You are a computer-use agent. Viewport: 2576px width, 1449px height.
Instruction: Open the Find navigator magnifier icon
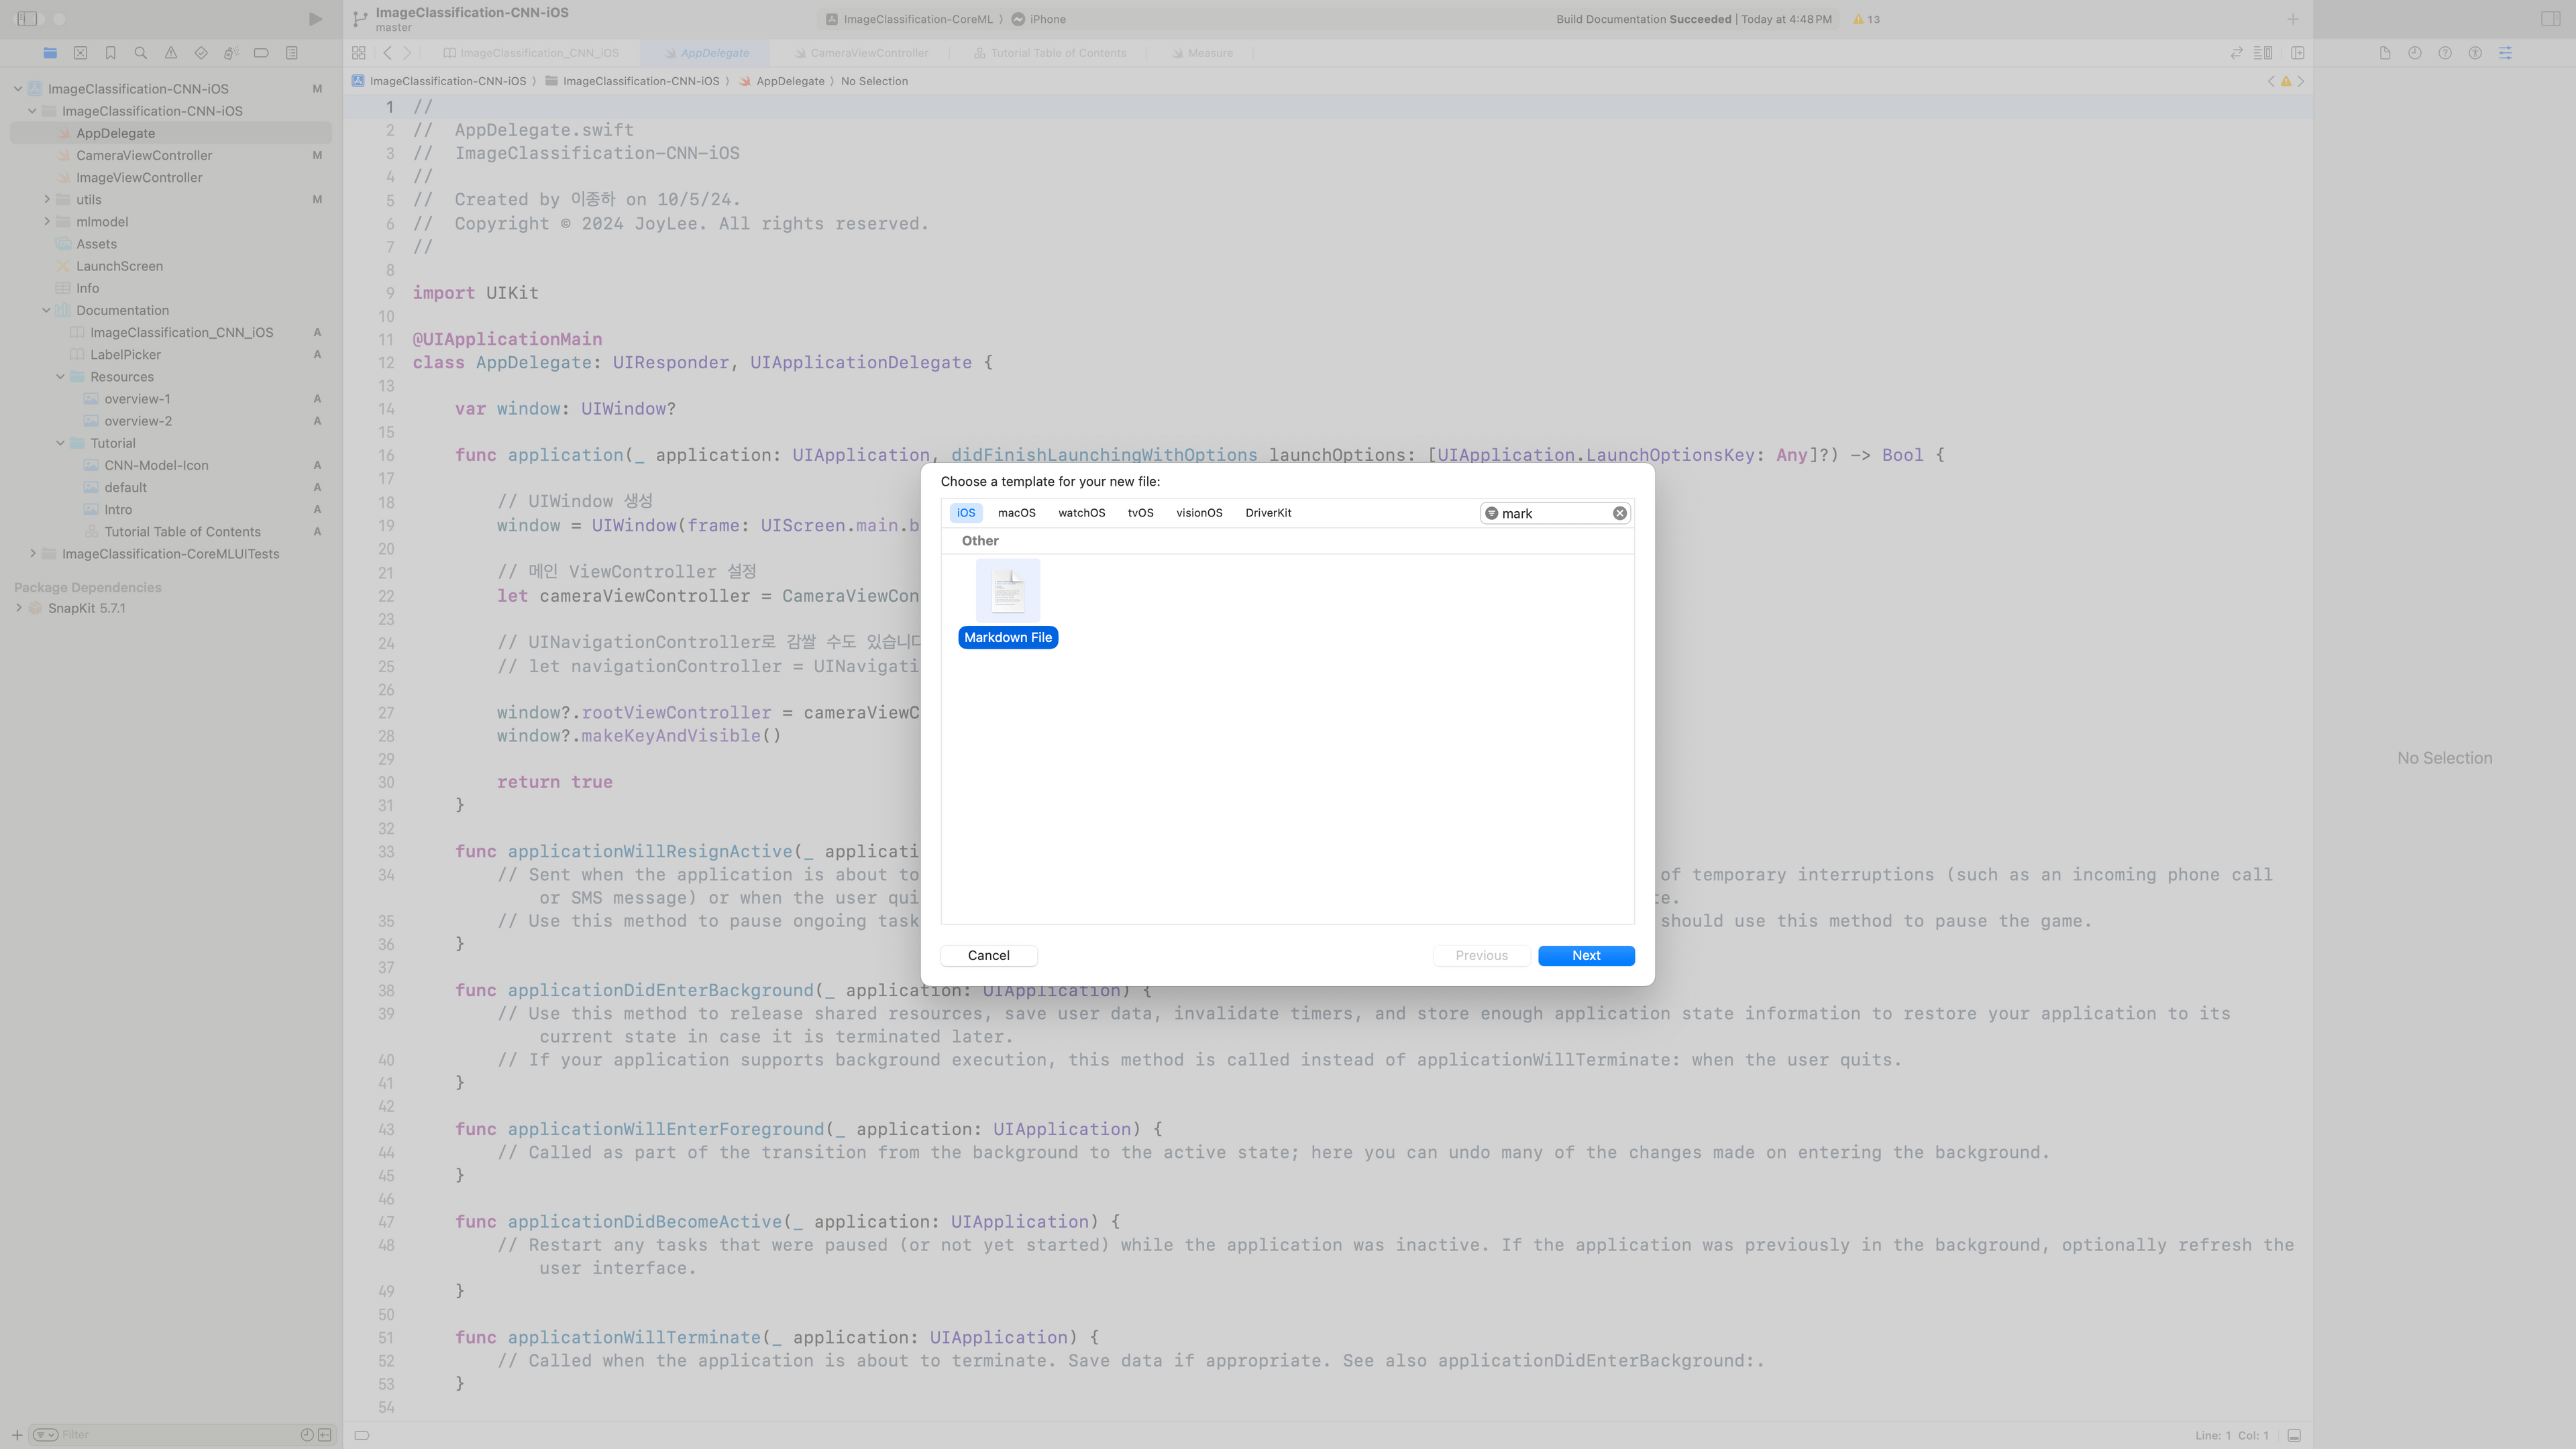(x=141, y=53)
